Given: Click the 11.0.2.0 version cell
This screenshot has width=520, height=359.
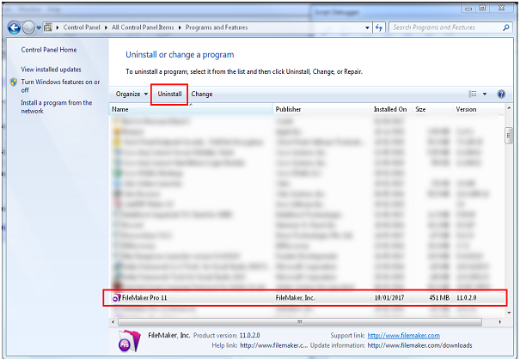Looking at the screenshot, I should coord(466,298).
